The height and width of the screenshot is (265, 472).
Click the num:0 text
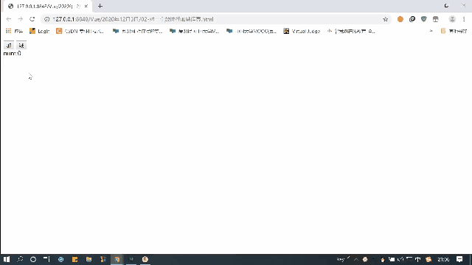[12, 54]
